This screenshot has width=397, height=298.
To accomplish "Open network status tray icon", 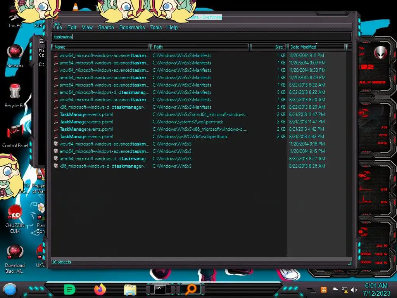I will pos(345,290).
